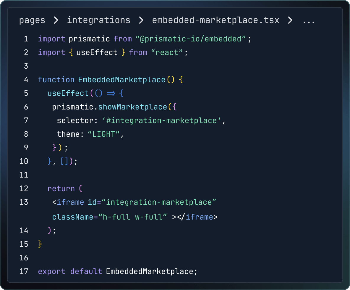Viewport: 350px width, 290px height.
Task: Click the empty dependency array '[]'
Action: (64, 161)
